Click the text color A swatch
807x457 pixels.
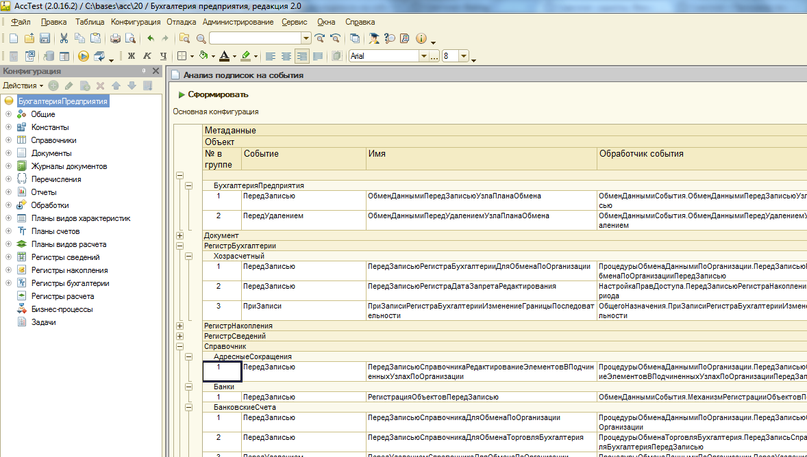pos(223,56)
